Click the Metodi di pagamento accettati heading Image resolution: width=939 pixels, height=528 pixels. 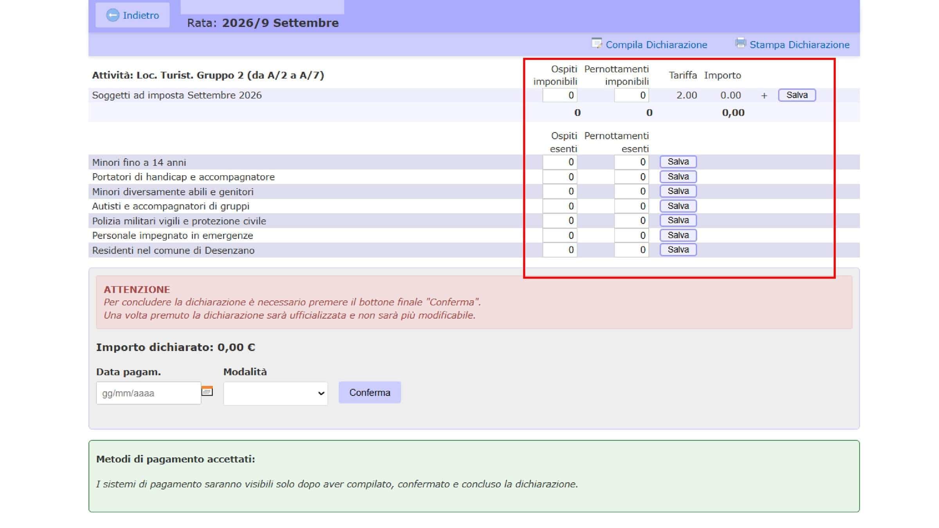click(x=176, y=459)
